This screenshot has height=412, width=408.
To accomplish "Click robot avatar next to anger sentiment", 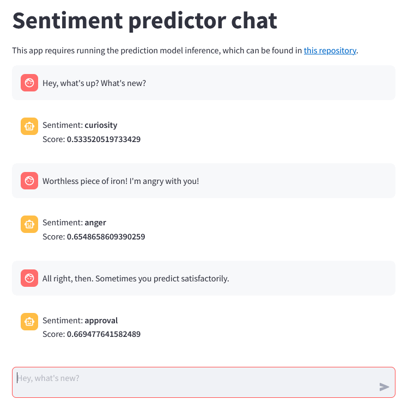I will coord(29,223).
